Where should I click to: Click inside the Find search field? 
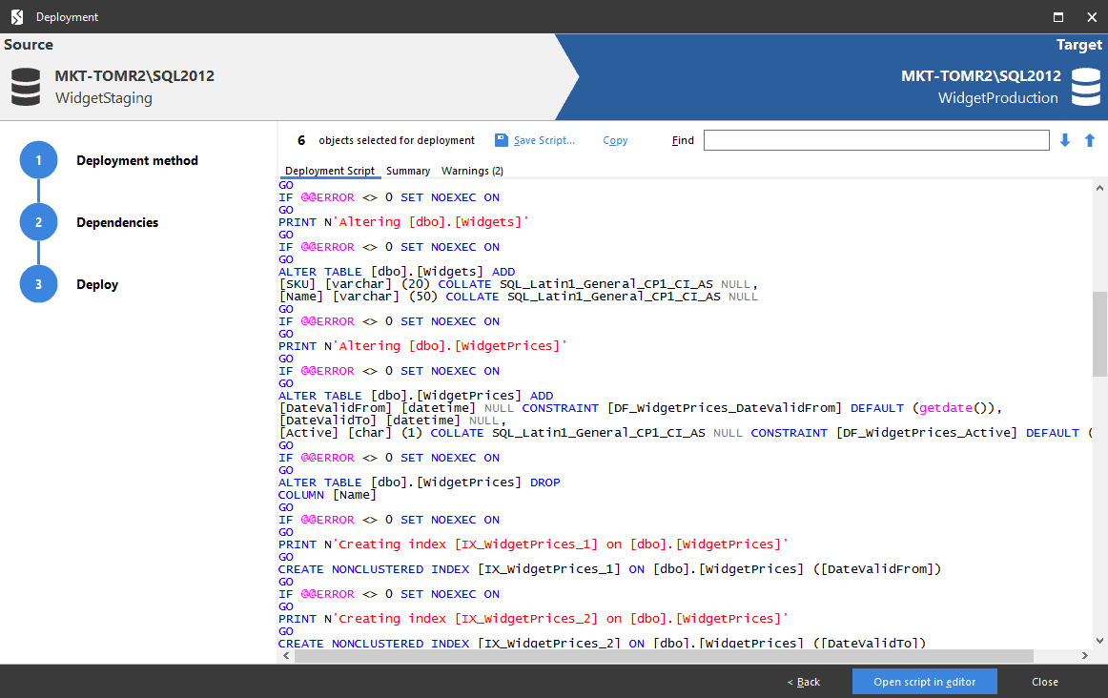click(875, 139)
